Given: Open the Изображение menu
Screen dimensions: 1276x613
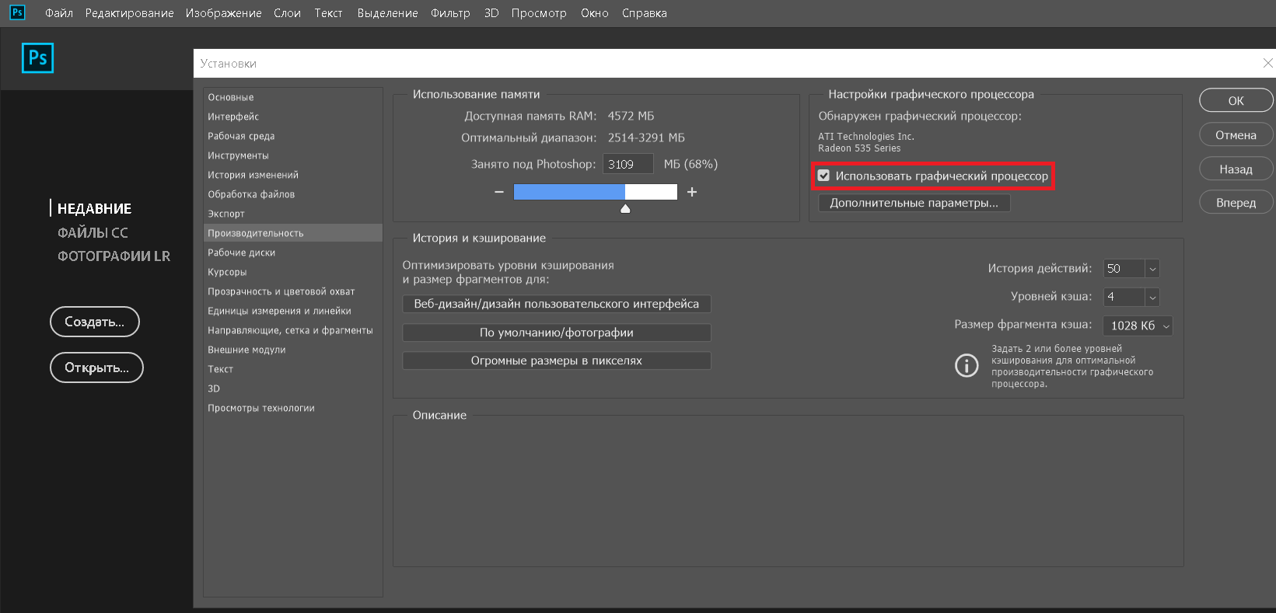Looking at the screenshot, I should [x=223, y=13].
